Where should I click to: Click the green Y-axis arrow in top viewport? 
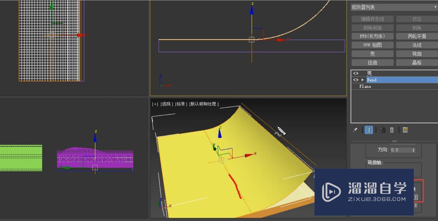(x=52, y=5)
